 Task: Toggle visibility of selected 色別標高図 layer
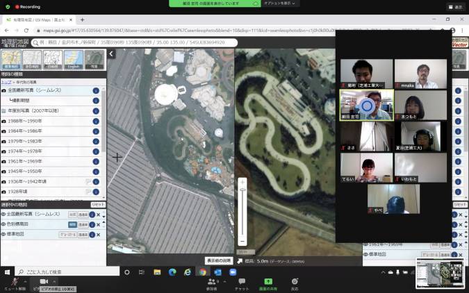point(3,224)
